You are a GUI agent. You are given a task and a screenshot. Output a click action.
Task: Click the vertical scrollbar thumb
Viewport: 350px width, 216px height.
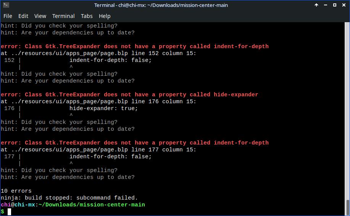point(348,207)
